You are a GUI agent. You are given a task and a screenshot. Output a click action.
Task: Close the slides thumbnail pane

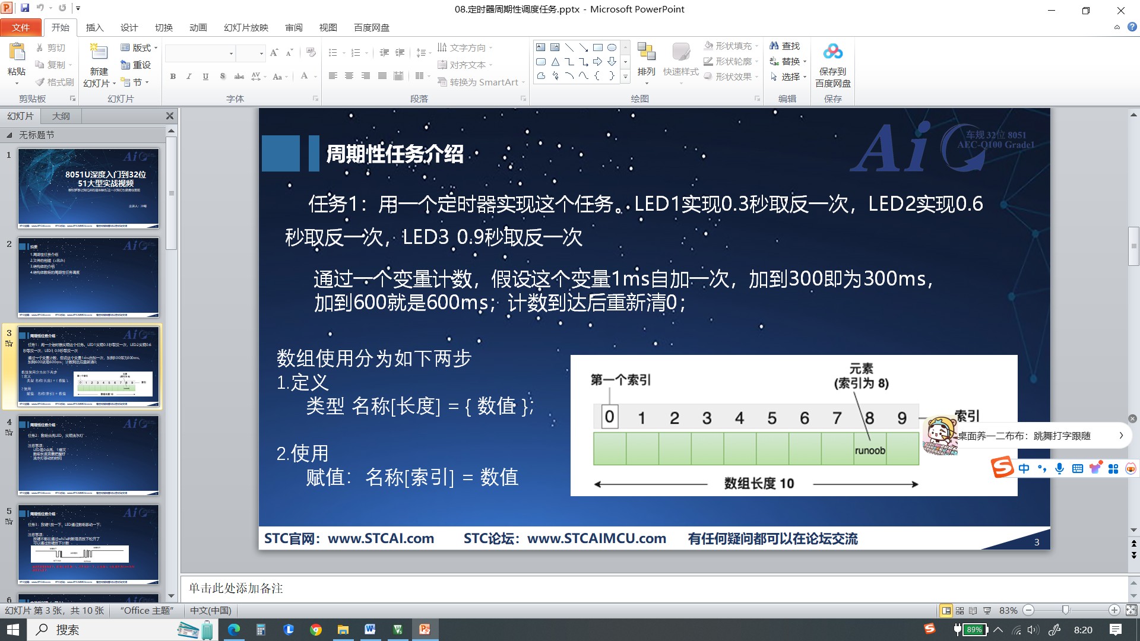tap(170, 116)
